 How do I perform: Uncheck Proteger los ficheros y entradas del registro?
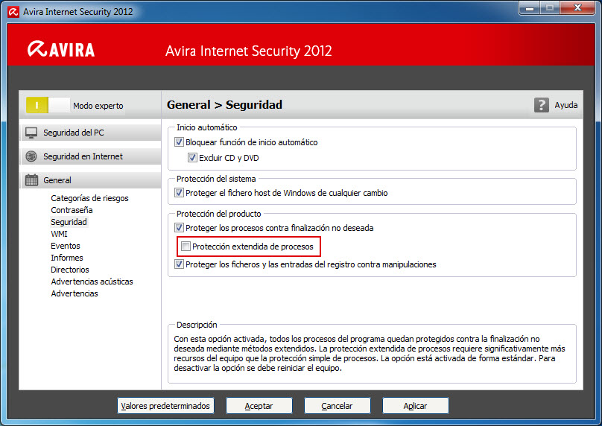pos(179,264)
